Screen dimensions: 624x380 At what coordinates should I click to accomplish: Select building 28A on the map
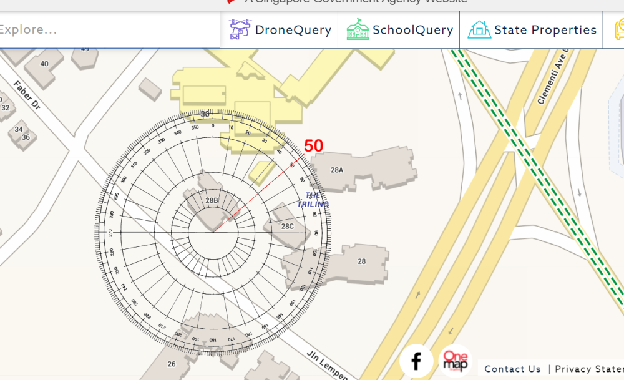(x=337, y=168)
